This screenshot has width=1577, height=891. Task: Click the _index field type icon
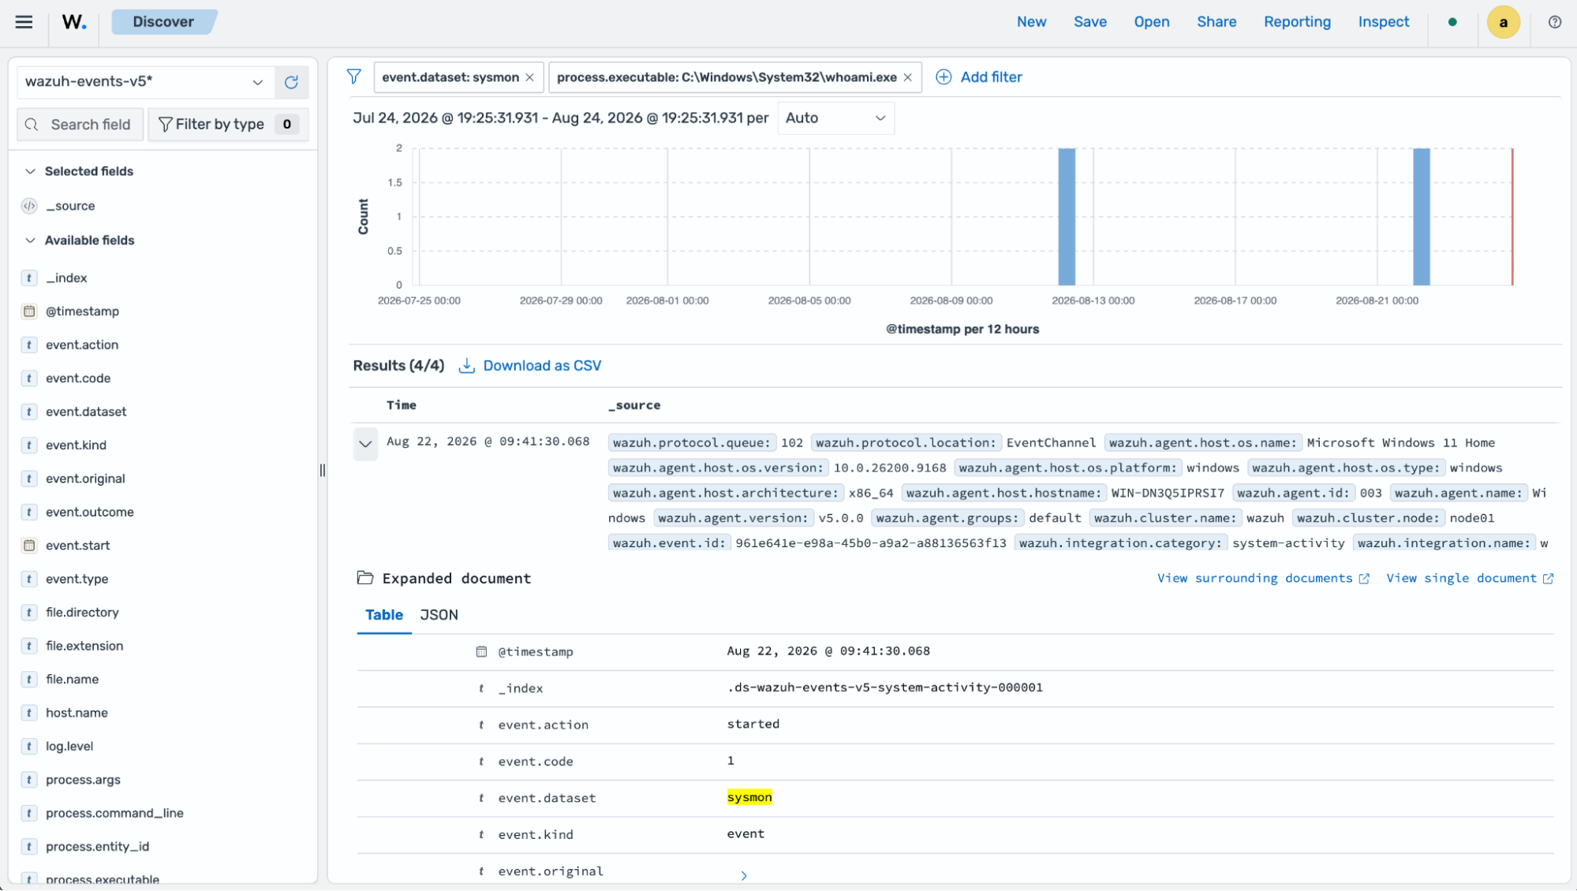(29, 278)
